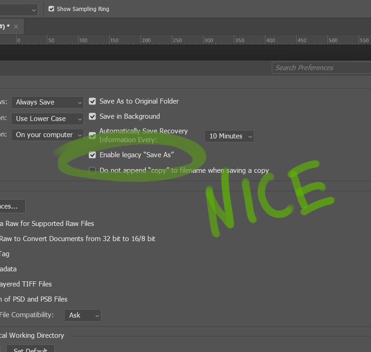371x352 pixels.
Task: Toggle Automatically Save Recovery Information
Action: point(92,136)
